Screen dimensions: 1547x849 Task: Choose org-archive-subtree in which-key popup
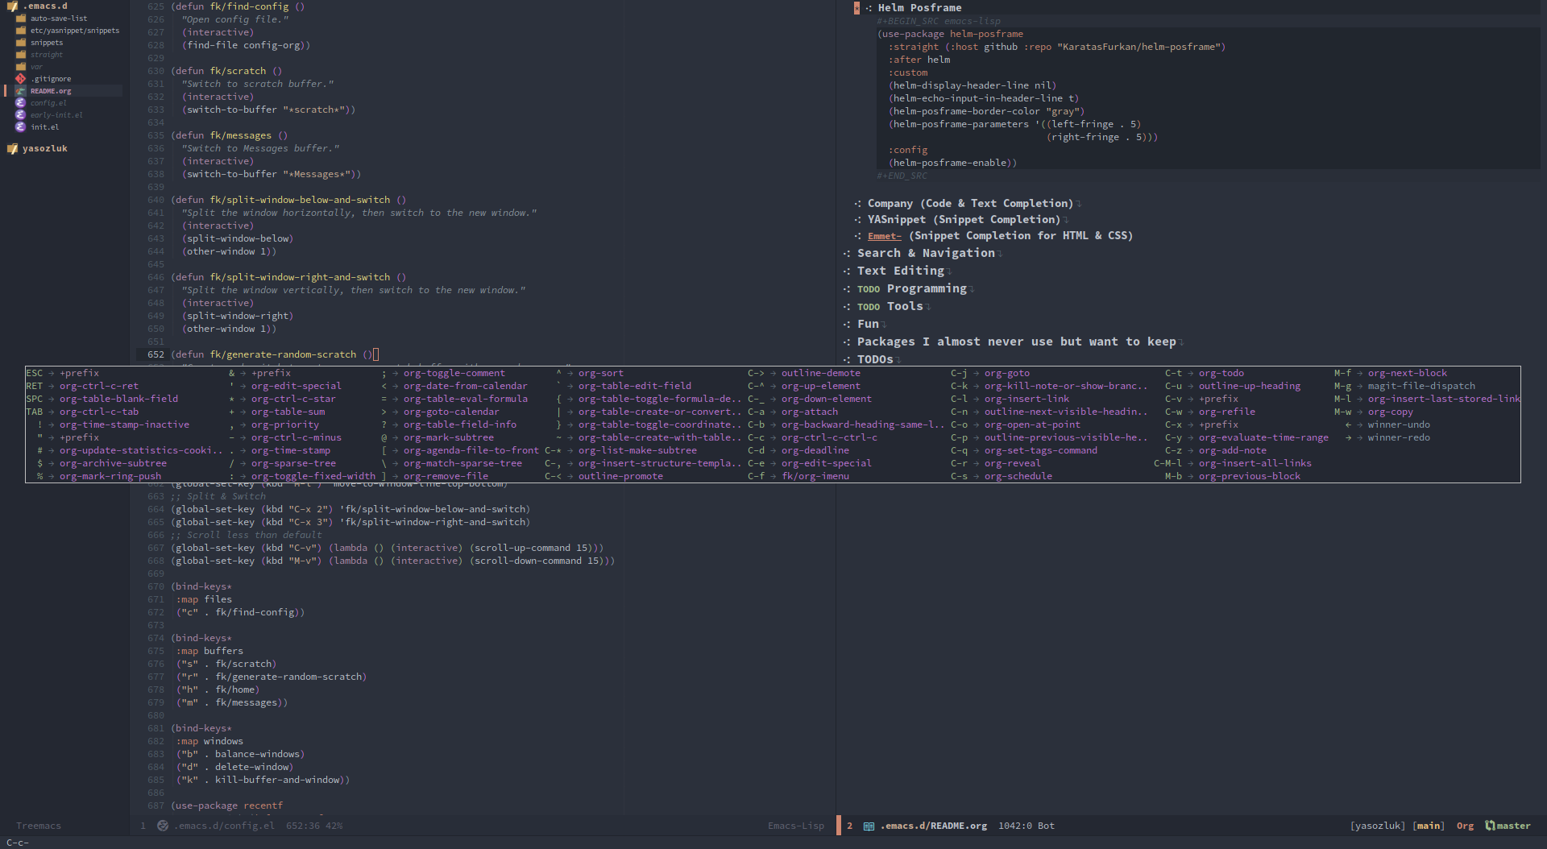(x=113, y=463)
